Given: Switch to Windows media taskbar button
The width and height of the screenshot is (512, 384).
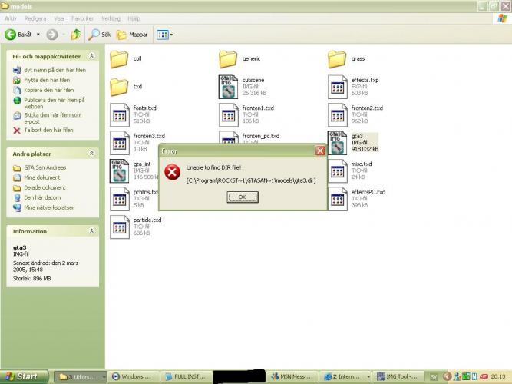Looking at the screenshot, I should (x=134, y=377).
